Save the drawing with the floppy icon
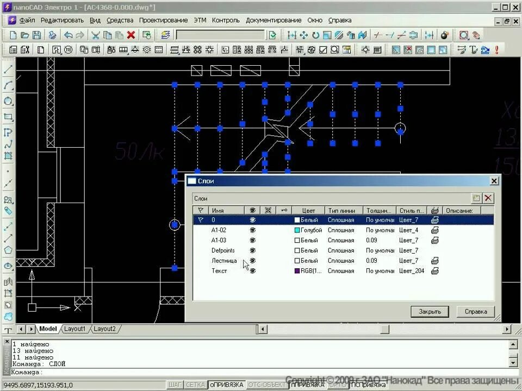This screenshot has height=391, width=522. tap(36, 35)
